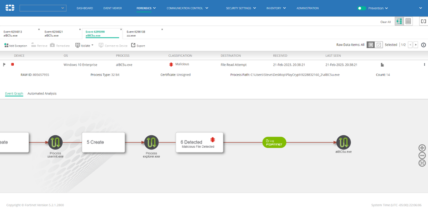Fit the event graph to screen
This screenshot has width=428, height=208.
tap(422, 163)
